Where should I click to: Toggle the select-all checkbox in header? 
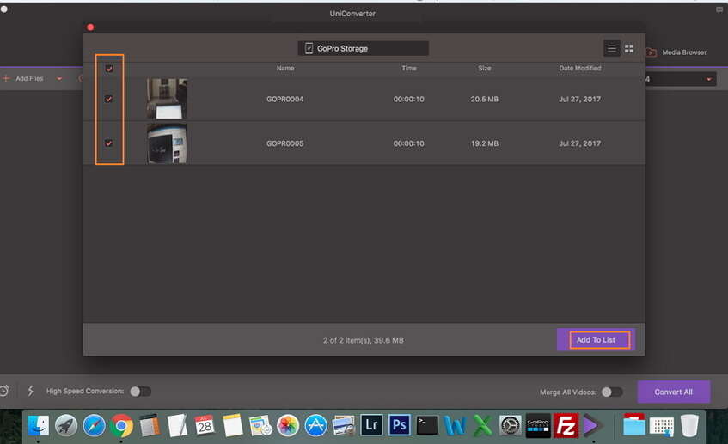pos(109,69)
